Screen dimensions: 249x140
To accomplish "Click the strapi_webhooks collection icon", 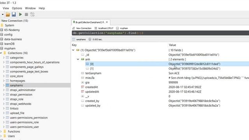I will point(7,104).
